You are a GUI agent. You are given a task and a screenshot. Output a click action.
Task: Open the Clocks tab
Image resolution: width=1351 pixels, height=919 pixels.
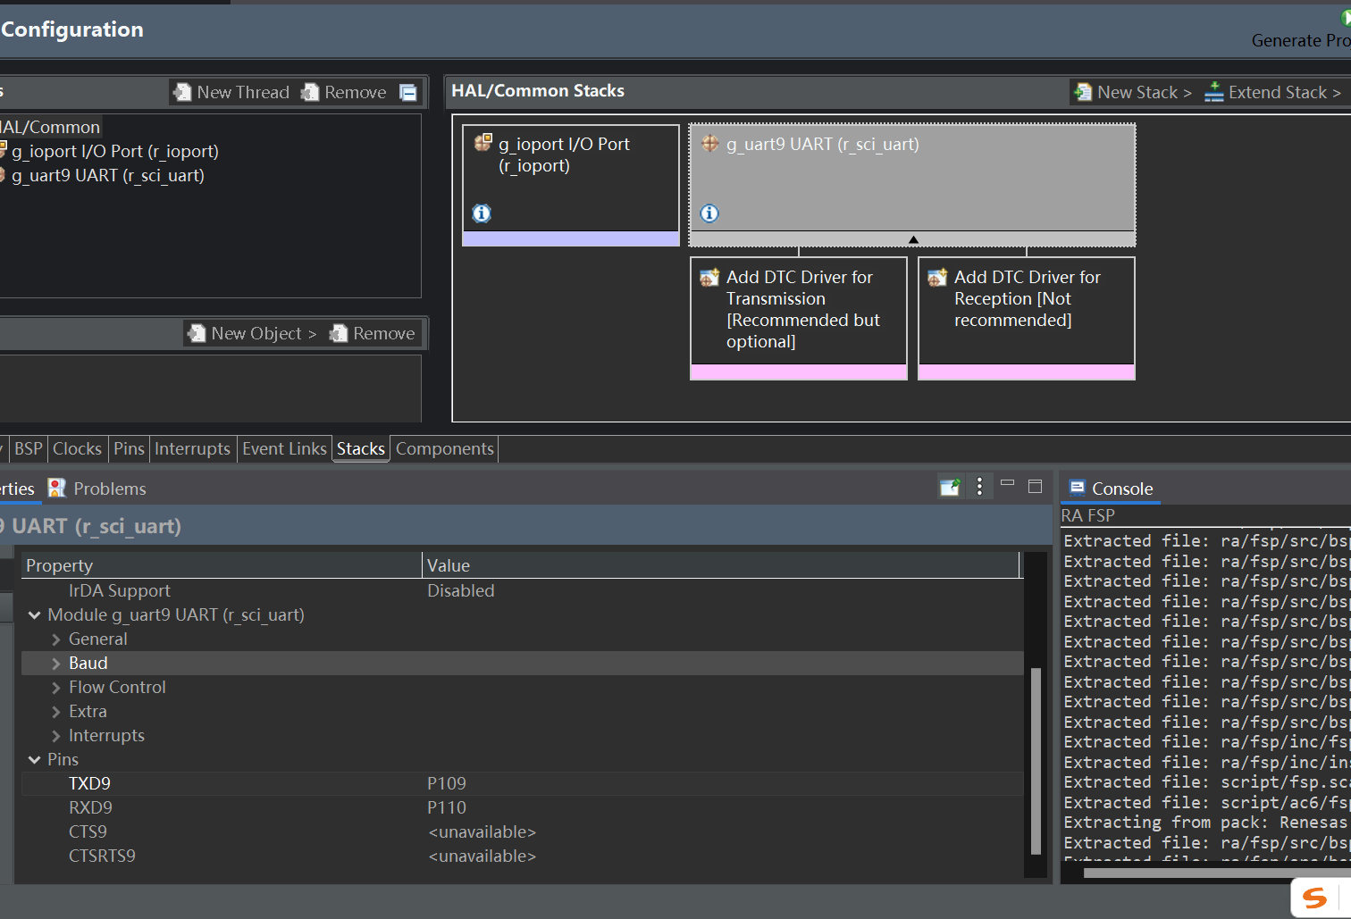(x=78, y=448)
